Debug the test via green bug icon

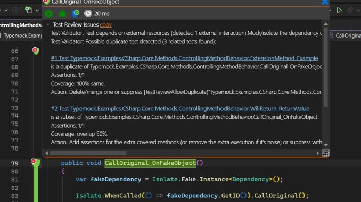coord(62,14)
